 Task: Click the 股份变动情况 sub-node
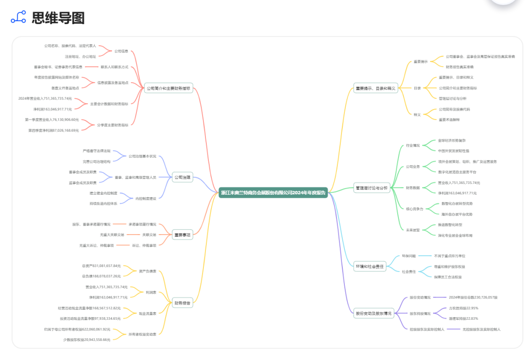click(x=420, y=298)
